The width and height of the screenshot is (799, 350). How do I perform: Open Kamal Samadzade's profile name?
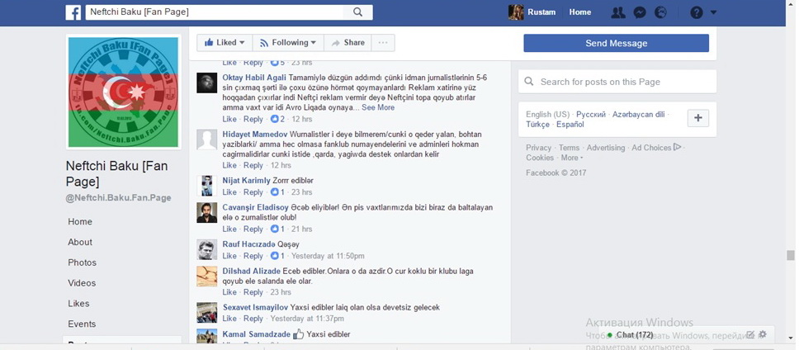[257, 334]
